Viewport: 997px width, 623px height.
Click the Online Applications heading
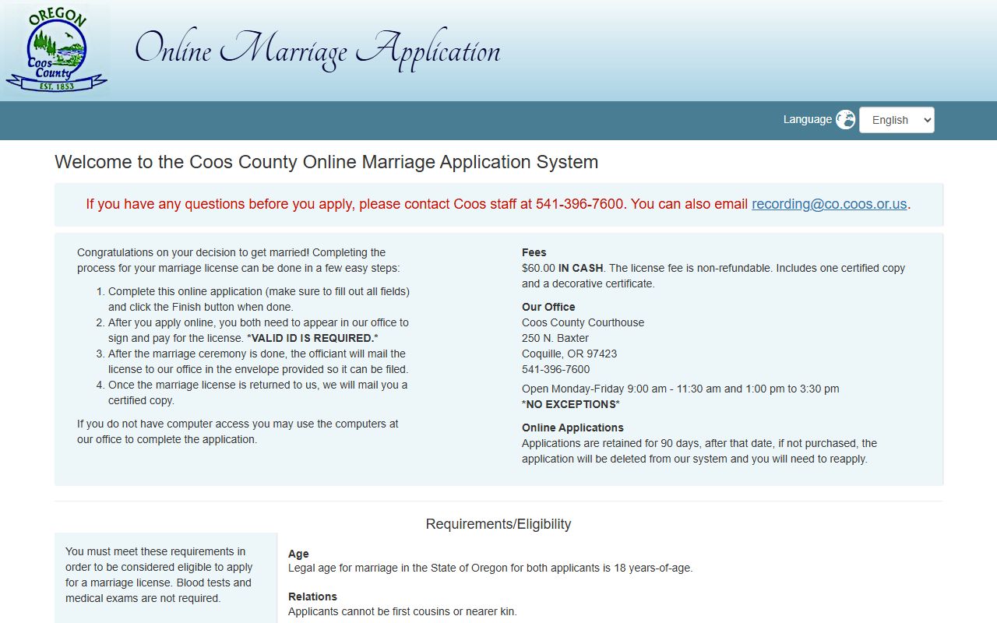click(x=572, y=428)
